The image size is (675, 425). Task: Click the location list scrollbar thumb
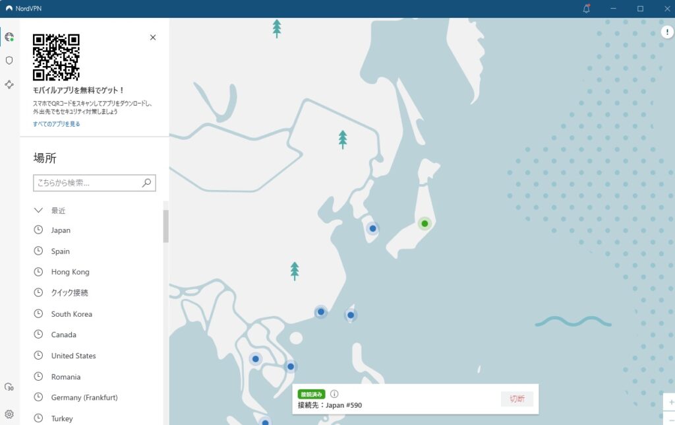click(x=165, y=226)
